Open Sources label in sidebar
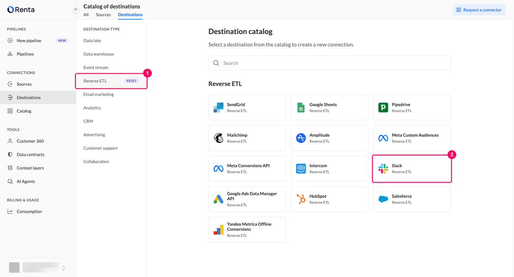 pyautogui.click(x=24, y=84)
